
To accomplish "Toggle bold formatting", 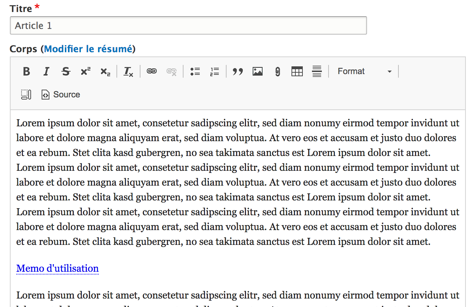I will coord(26,72).
